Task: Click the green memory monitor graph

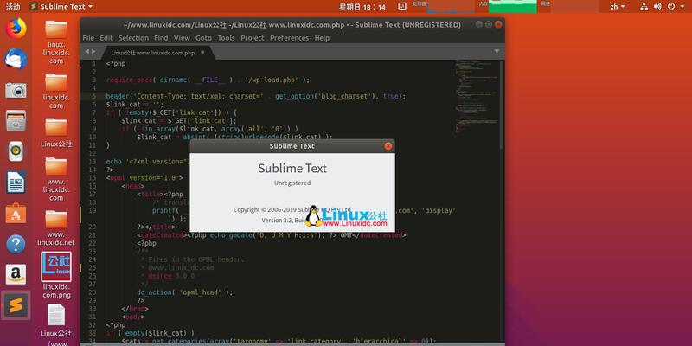Action: pos(512,7)
